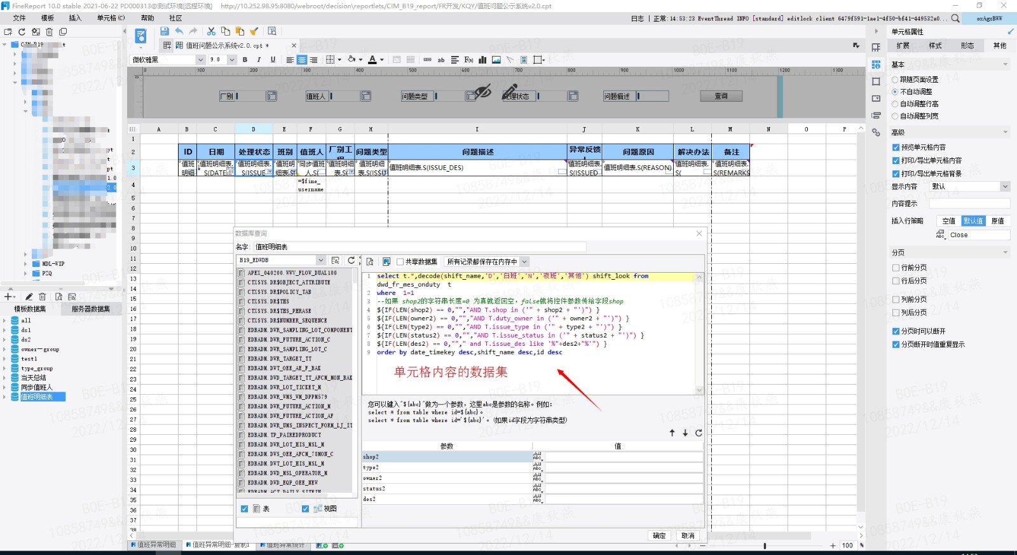Click the search magnifier icon at top right

tap(955, 18)
